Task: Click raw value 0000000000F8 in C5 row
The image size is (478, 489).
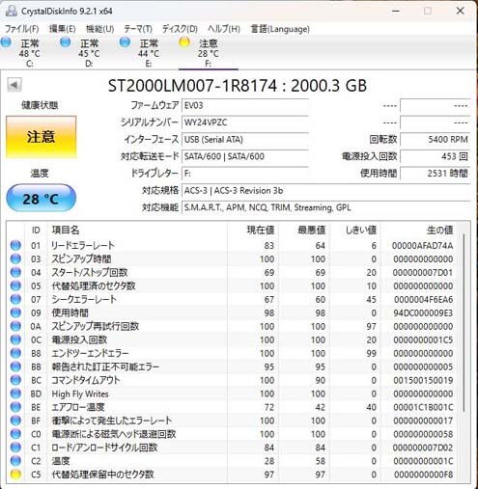Action: [423, 475]
